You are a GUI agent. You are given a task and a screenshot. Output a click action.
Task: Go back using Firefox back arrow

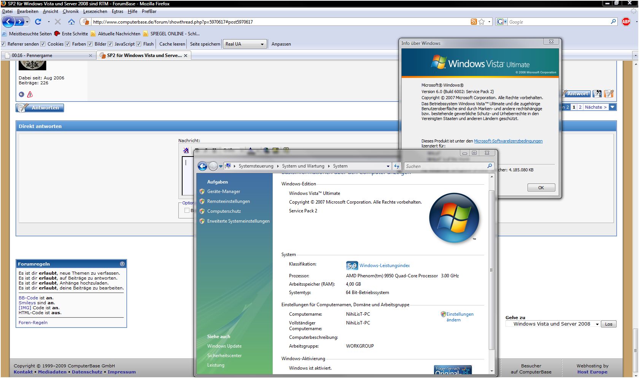(x=8, y=22)
